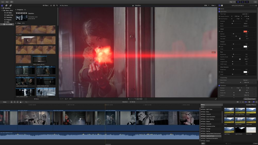Select the Stills smart collection

click(x=8, y=22)
